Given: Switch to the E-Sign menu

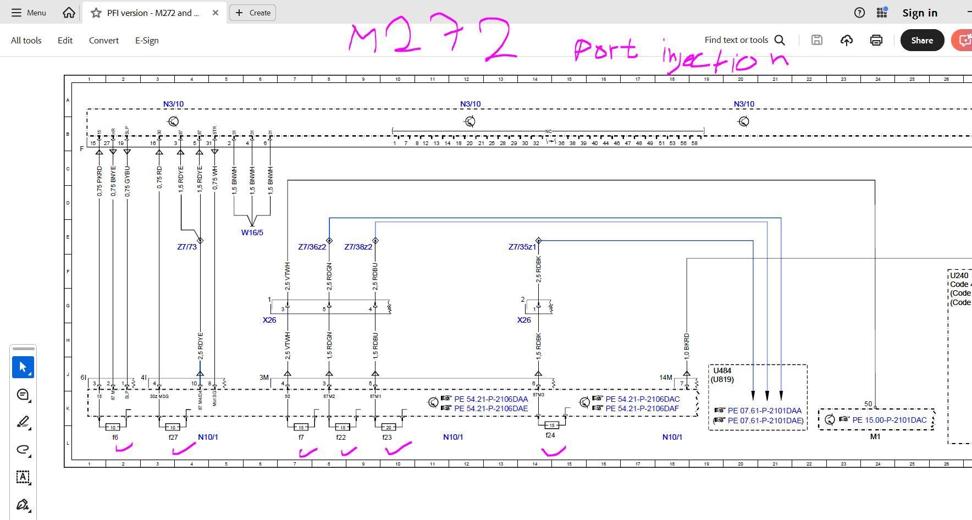Looking at the screenshot, I should (147, 40).
